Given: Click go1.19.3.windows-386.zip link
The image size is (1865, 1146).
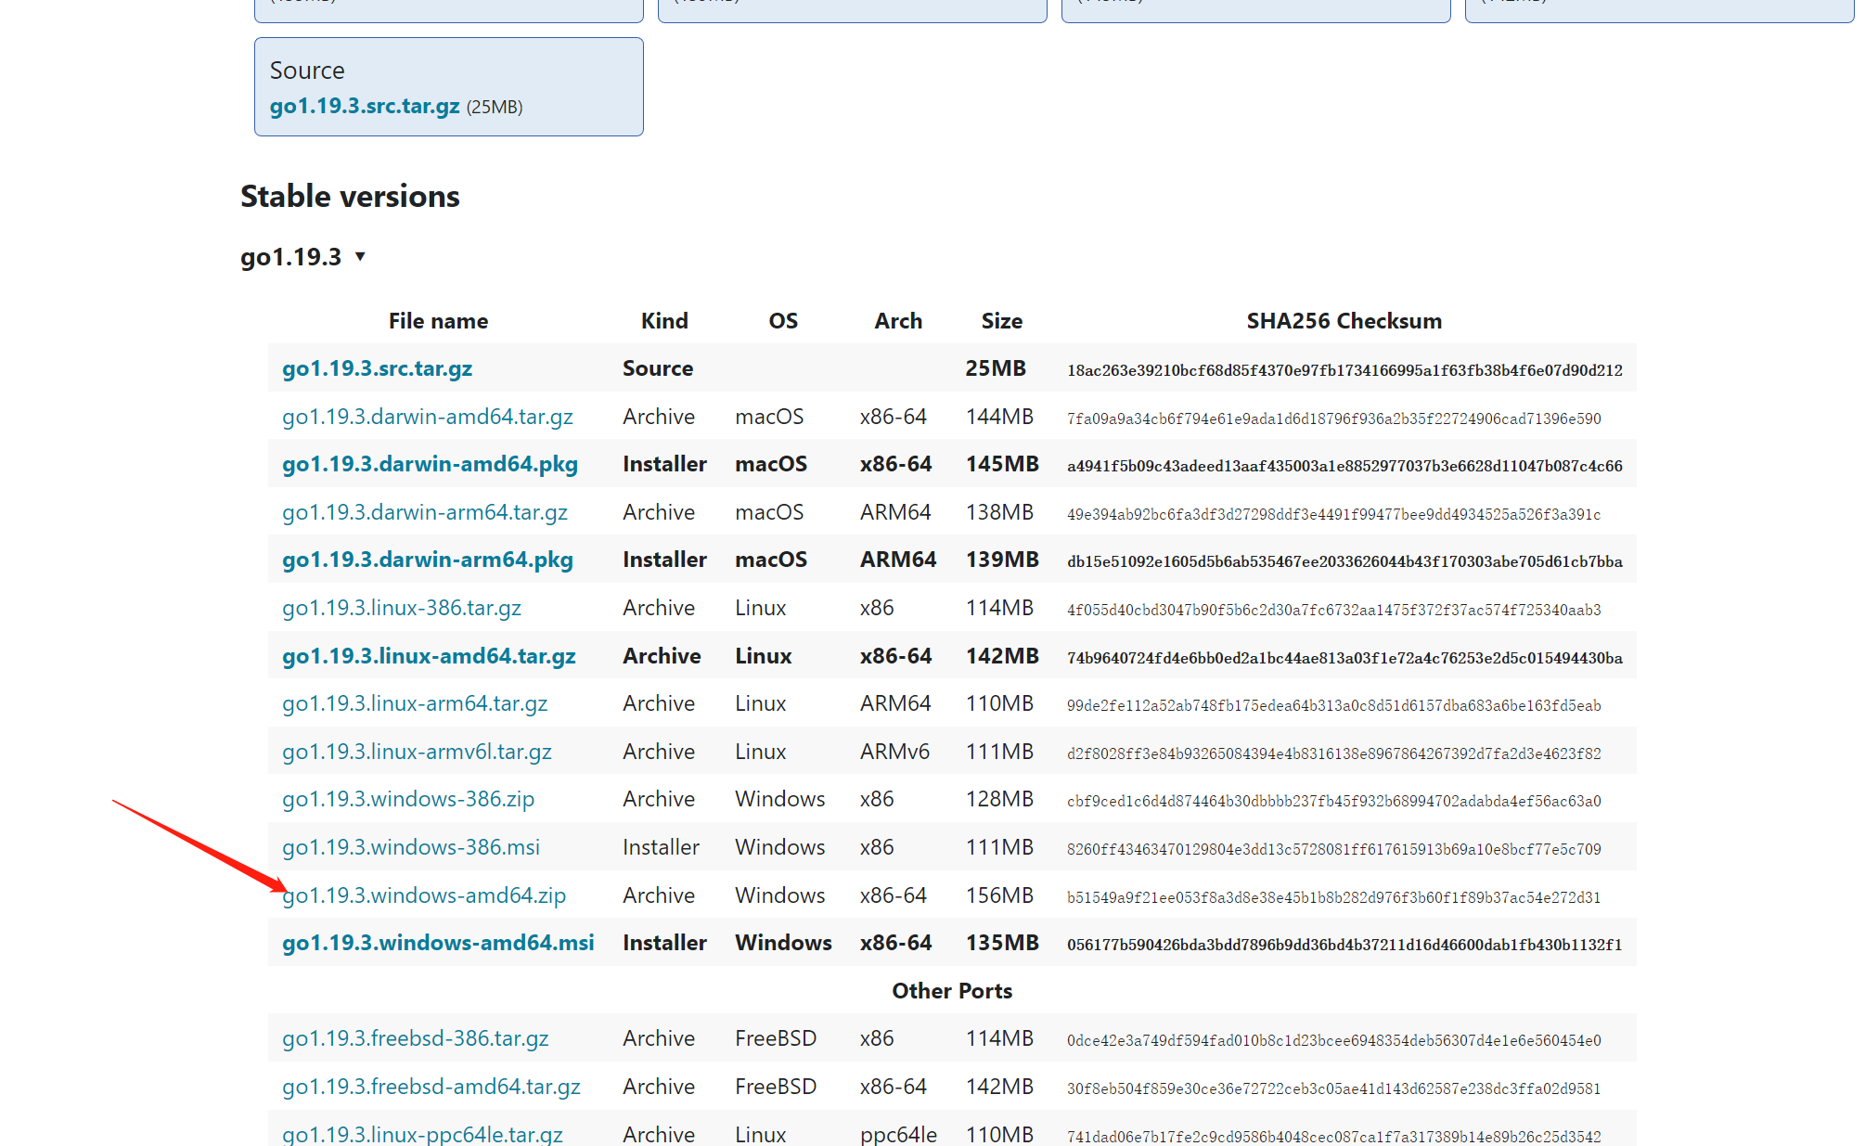Looking at the screenshot, I should coord(407,799).
